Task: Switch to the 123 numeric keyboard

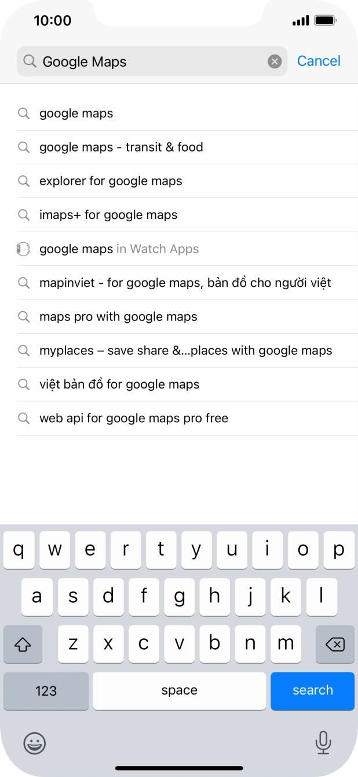Action: (46, 690)
